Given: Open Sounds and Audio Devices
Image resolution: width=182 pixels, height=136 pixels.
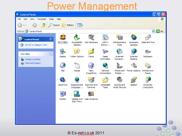Looking at the screenshot, I should click(119, 82).
